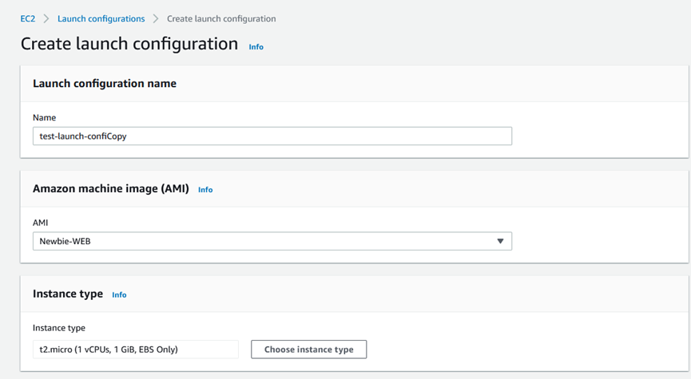Image resolution: width=691 pixels, height=379 pixels.
Task: Click the Name field label
Action: click(44, 117)
